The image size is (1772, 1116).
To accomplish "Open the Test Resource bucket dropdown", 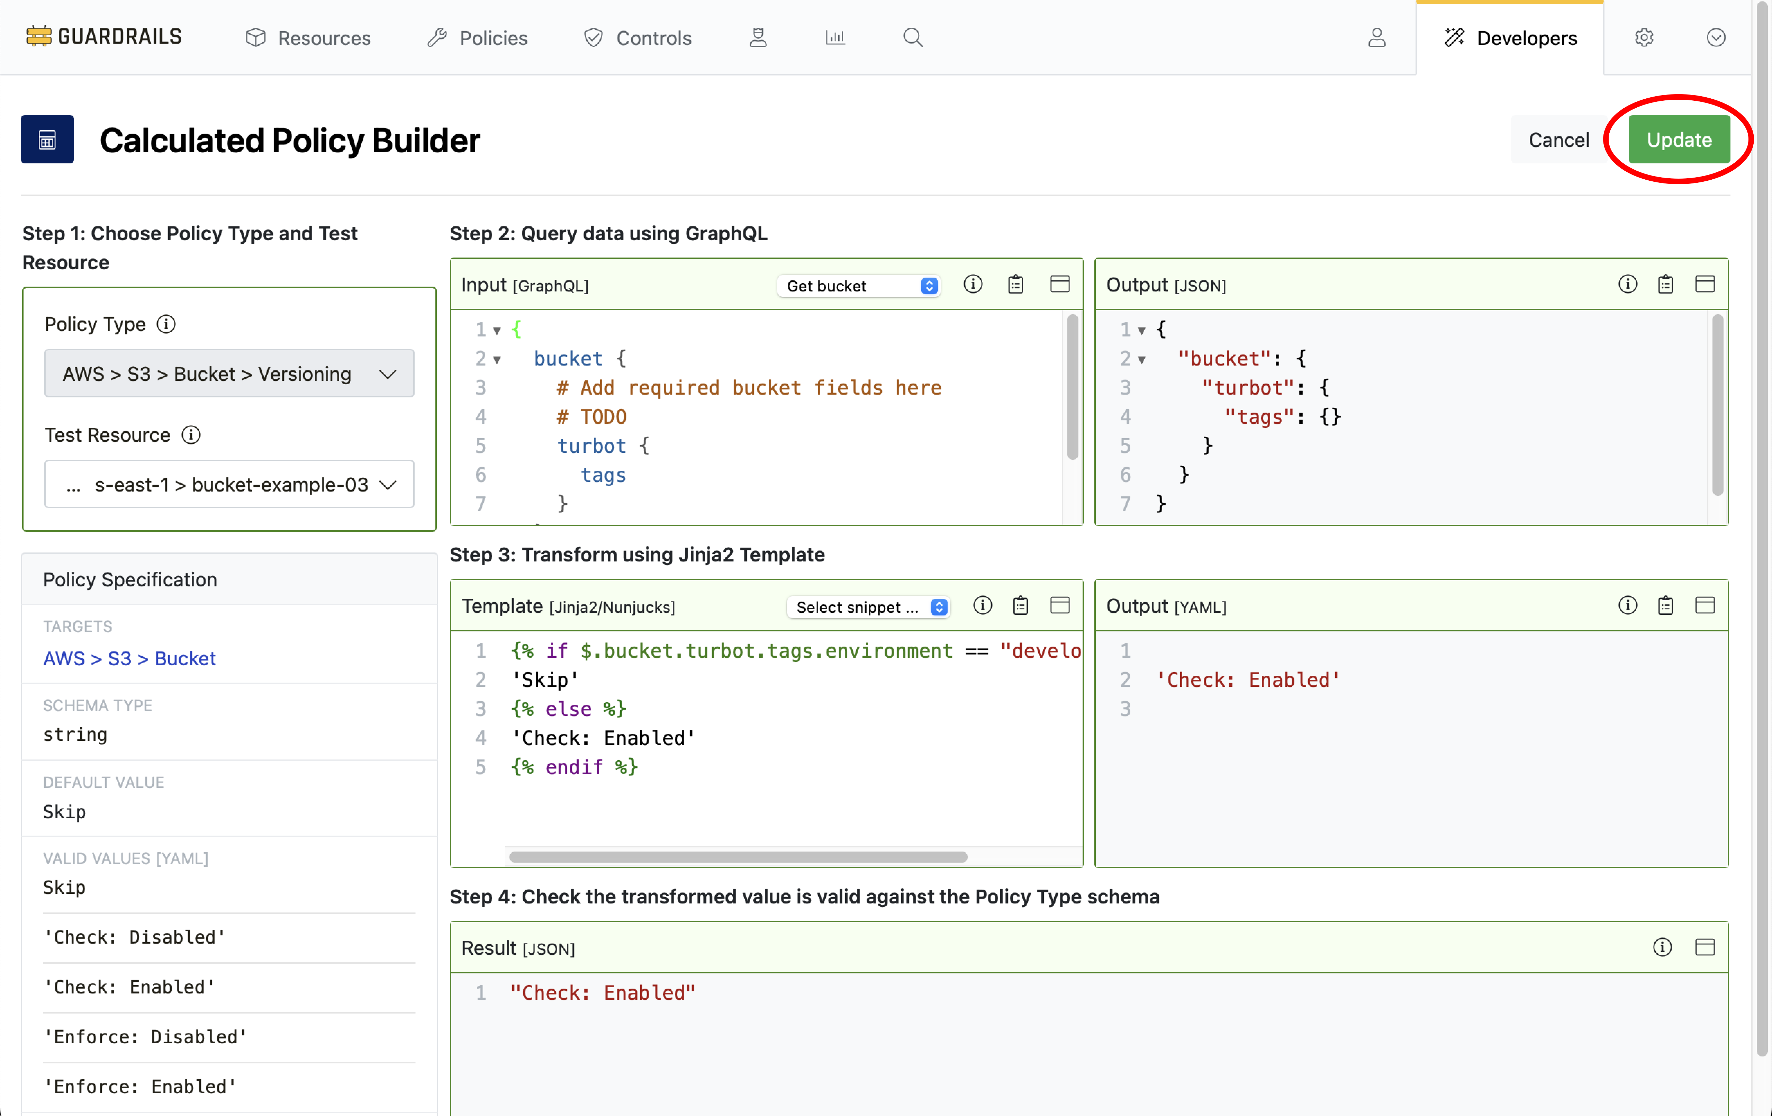I will (229, 484).
